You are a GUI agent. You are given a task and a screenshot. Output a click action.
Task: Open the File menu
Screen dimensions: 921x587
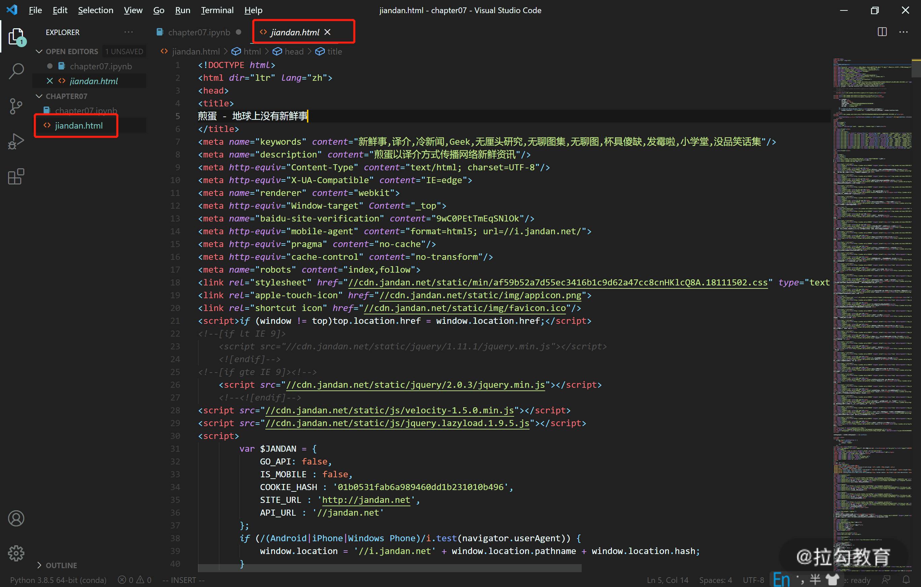click(x=35, y=10)
